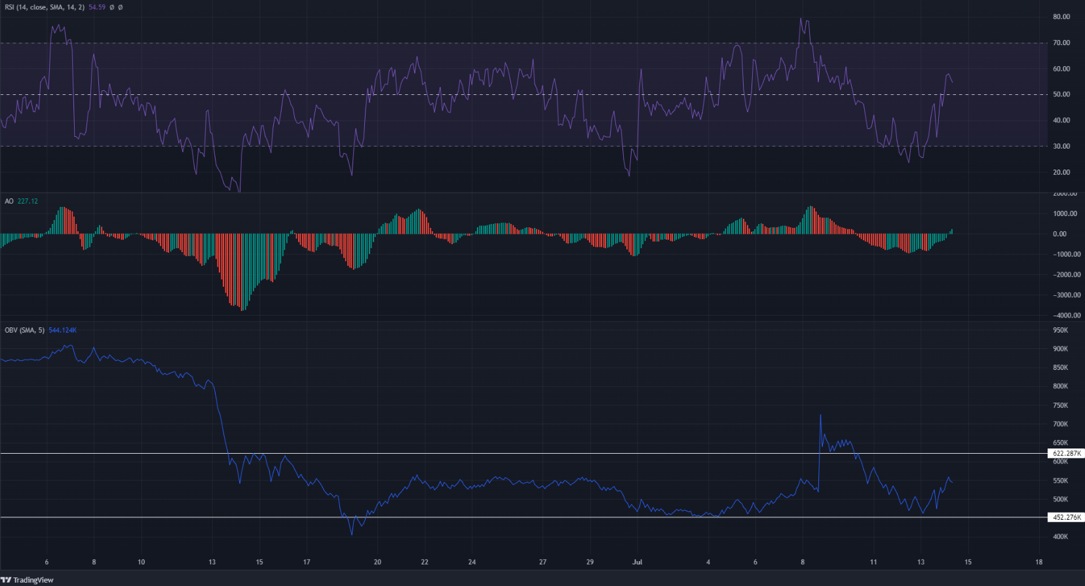The width and height of the screenshot is (1085, 586).
Task: Select the horizontal line at 452.276K
Action: click(524, 517)
